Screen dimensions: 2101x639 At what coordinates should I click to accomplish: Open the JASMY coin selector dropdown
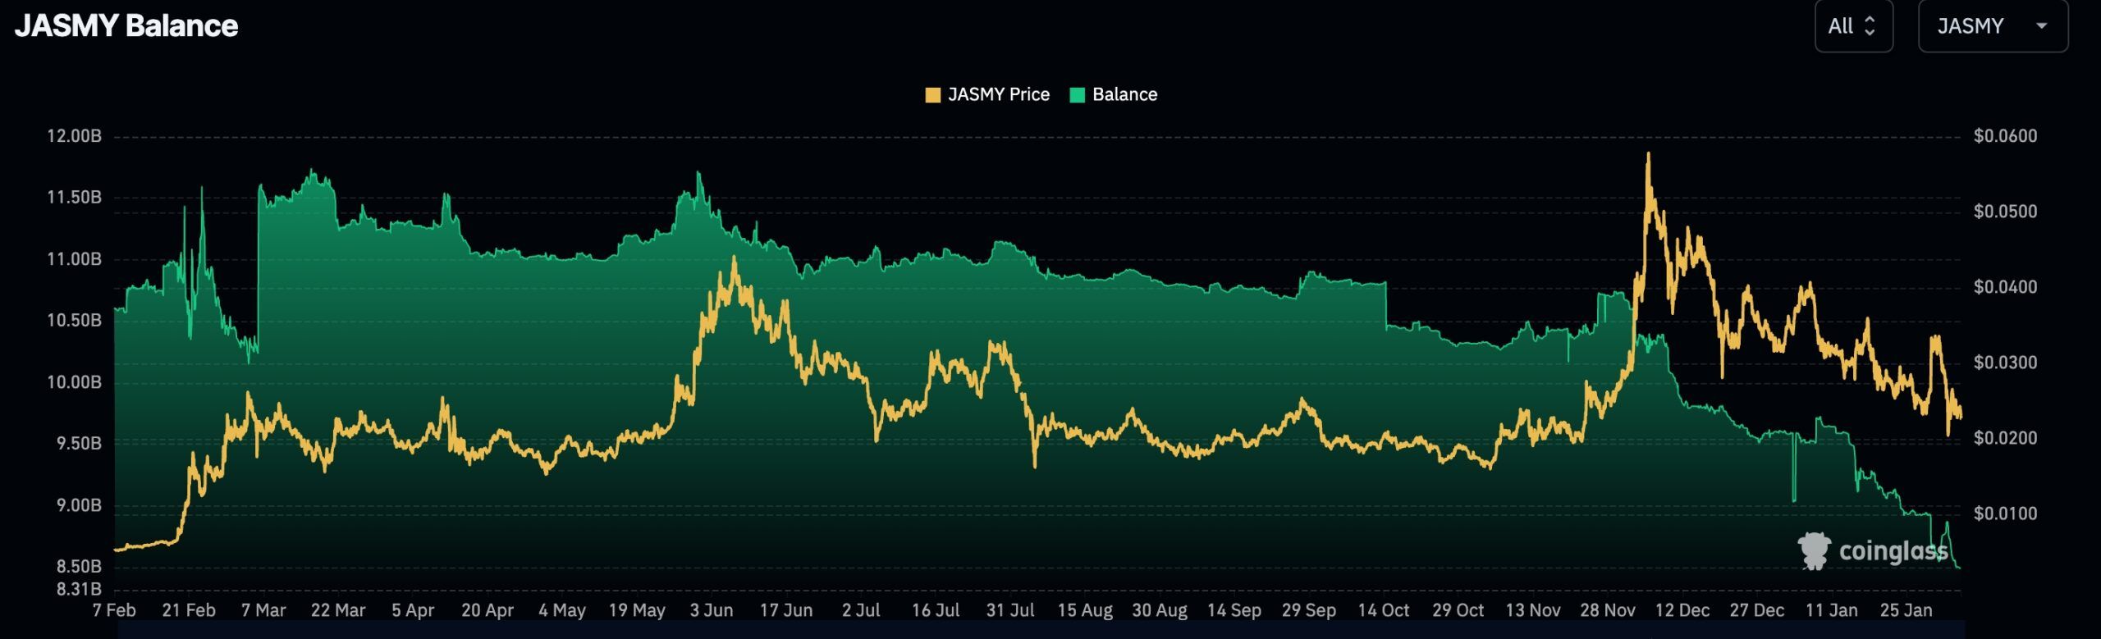(1993, 26)
